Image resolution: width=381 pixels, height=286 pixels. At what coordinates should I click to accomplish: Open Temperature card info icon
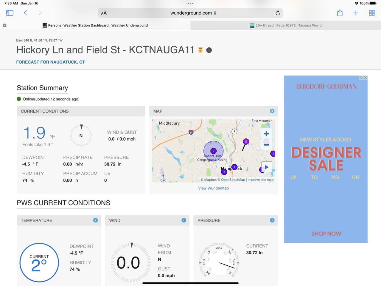click(95, 220)
